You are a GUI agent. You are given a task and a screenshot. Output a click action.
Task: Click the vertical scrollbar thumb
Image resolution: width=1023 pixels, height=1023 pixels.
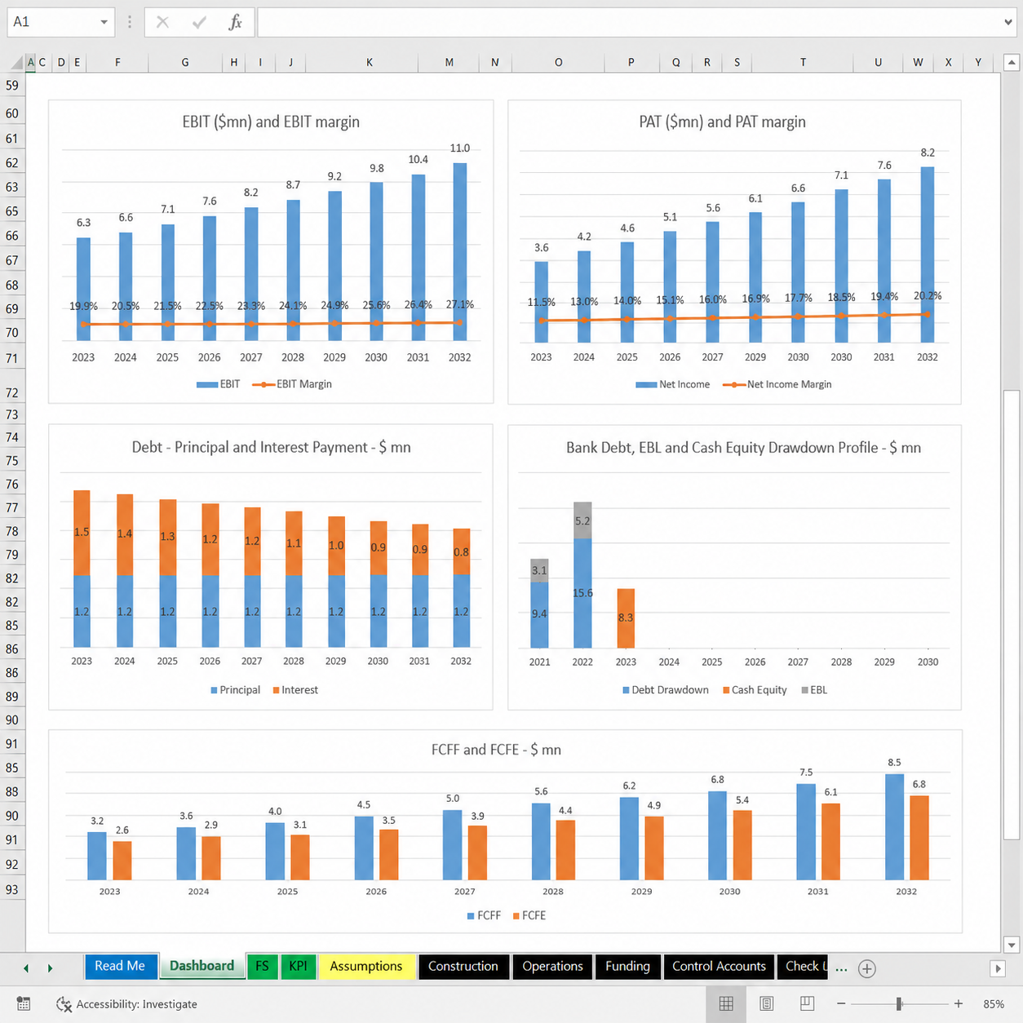tap(1012, 615)
